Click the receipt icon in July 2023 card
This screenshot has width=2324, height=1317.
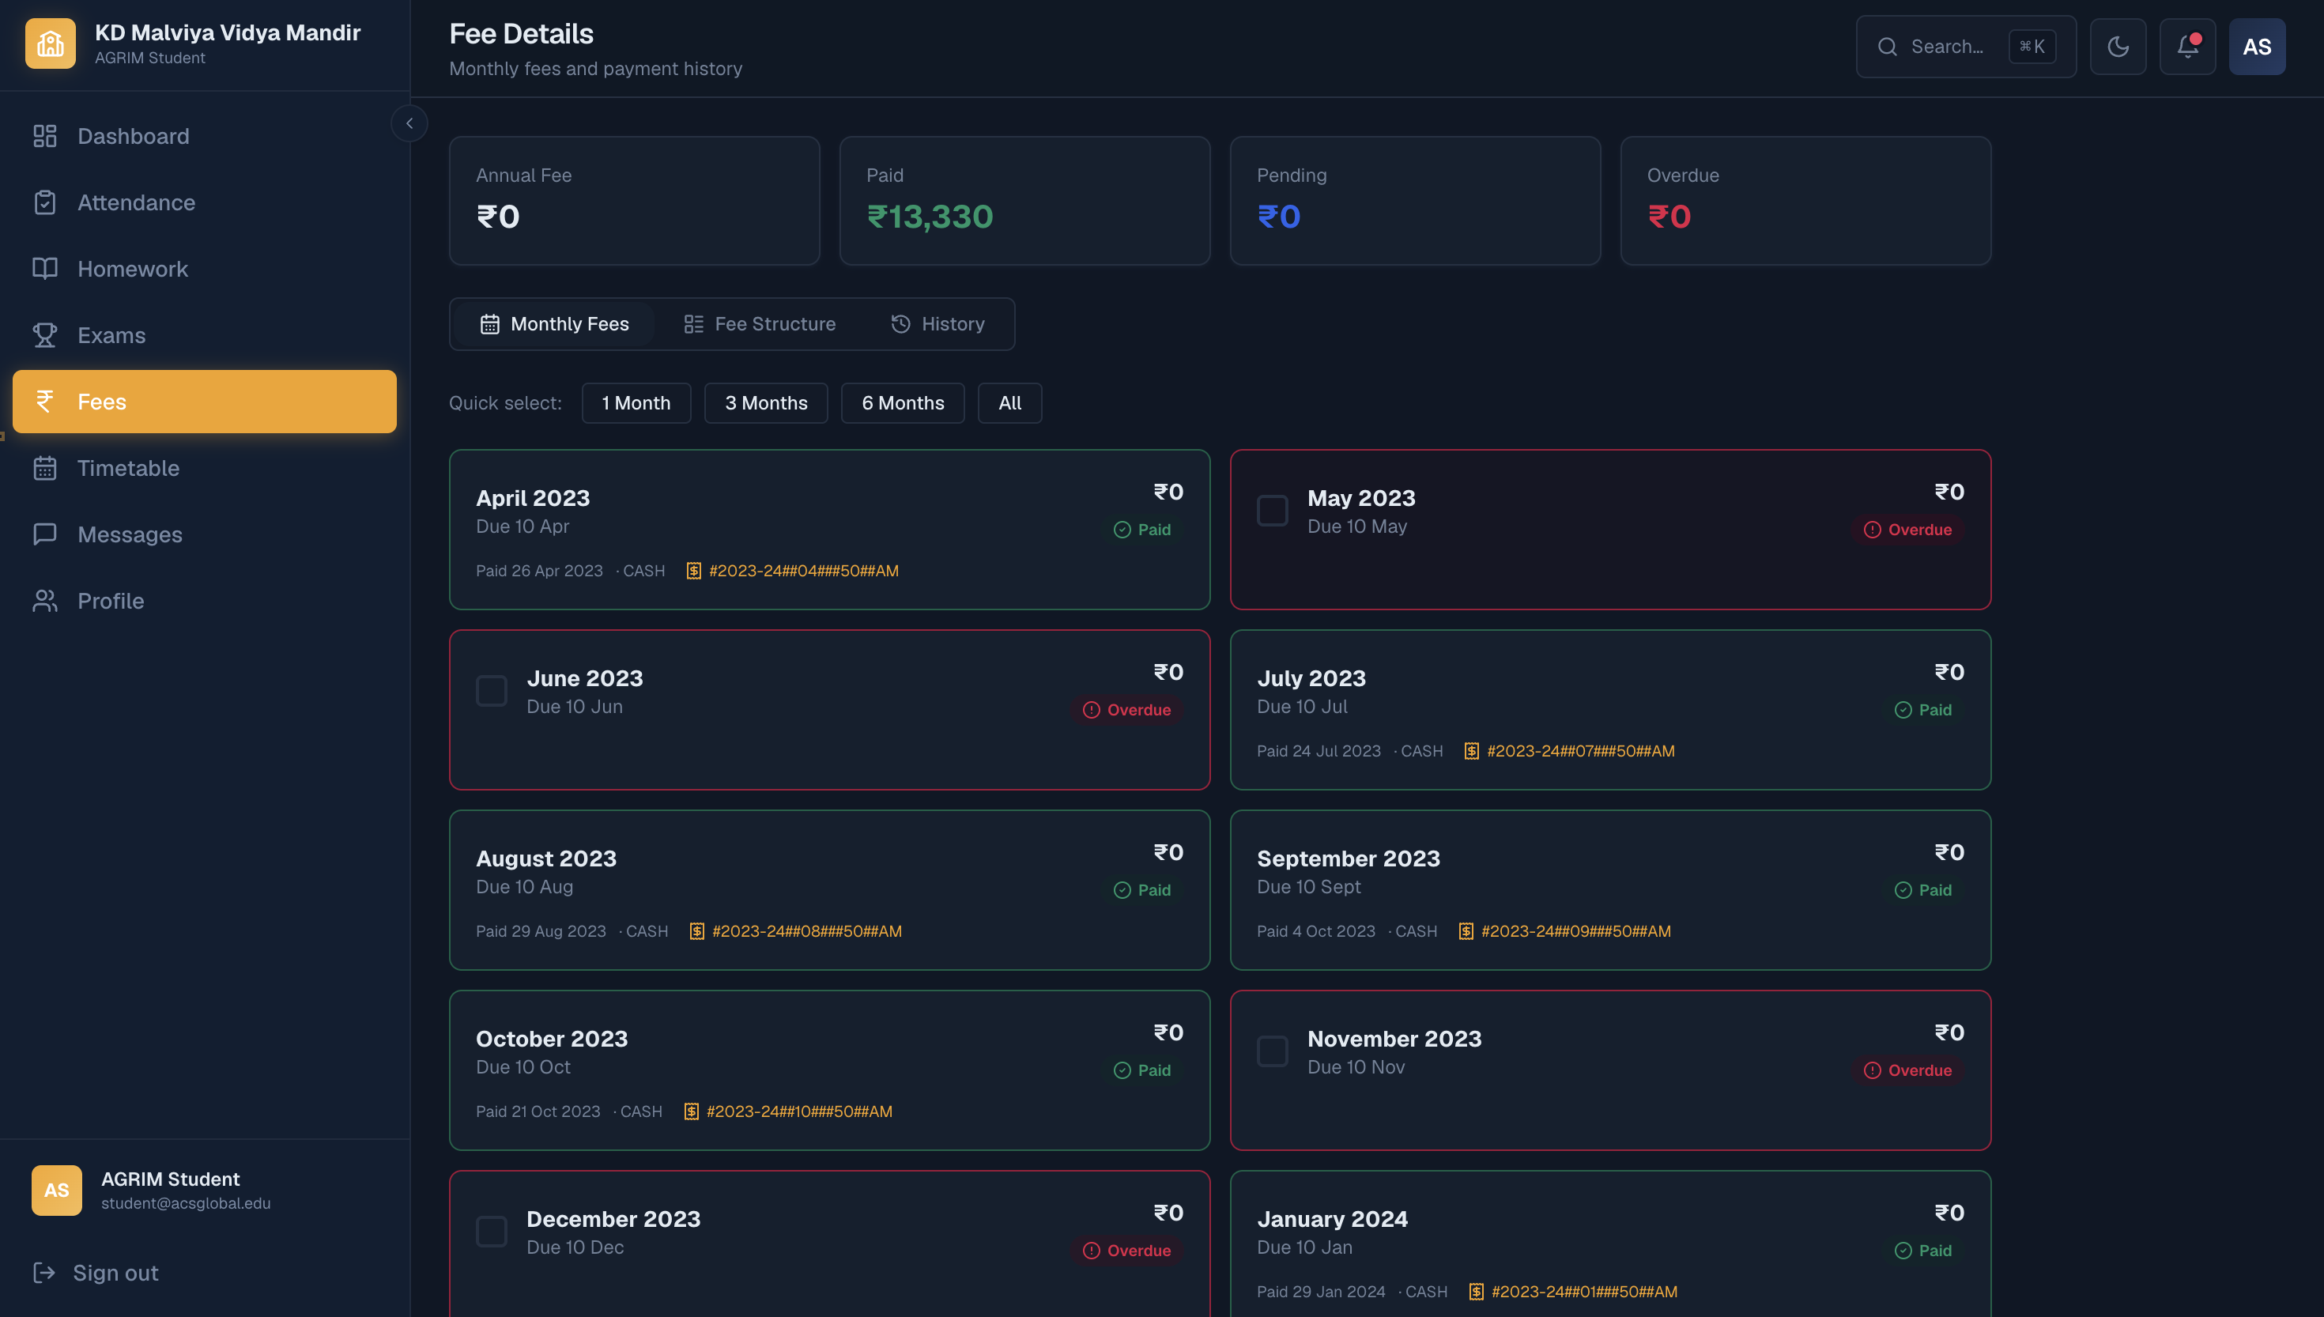1471,751
